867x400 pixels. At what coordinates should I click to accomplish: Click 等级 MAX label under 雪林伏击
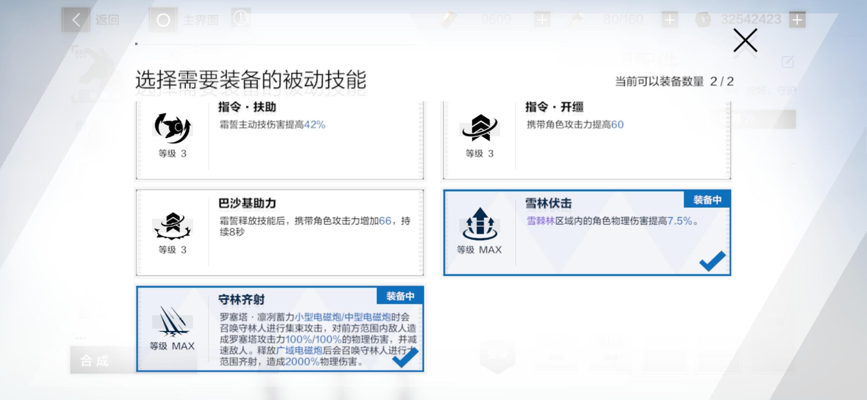click(479, 250)
